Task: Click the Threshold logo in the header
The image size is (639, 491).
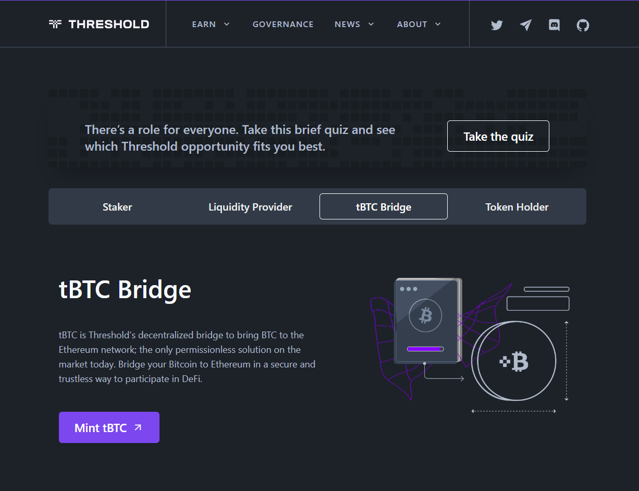Action: point(99,23)
